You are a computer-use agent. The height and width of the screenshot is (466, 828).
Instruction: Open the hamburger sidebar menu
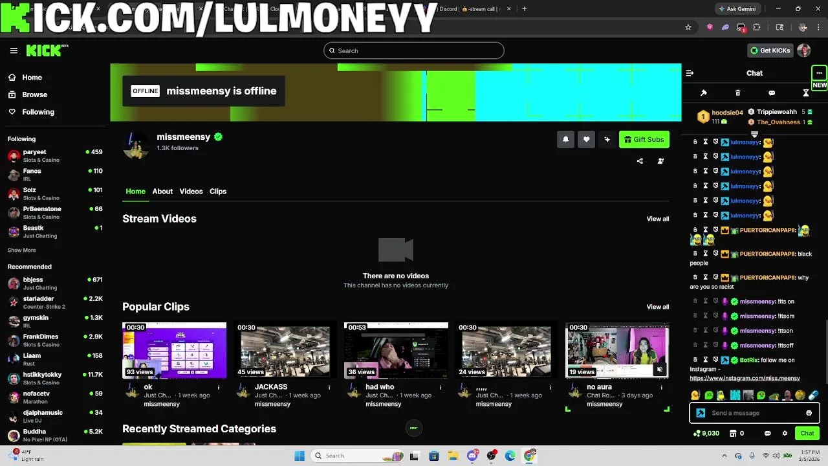click(x=14, y=50)
